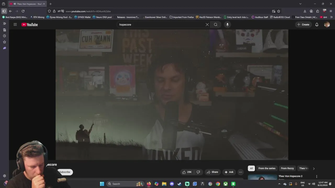
Task: Toggle the browser sidebar button
Action: (x=4, y=11)
